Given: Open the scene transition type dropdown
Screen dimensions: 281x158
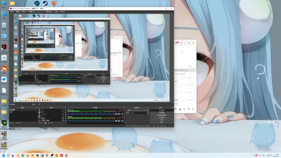Looking at the screenshot, I should [136, 110].
